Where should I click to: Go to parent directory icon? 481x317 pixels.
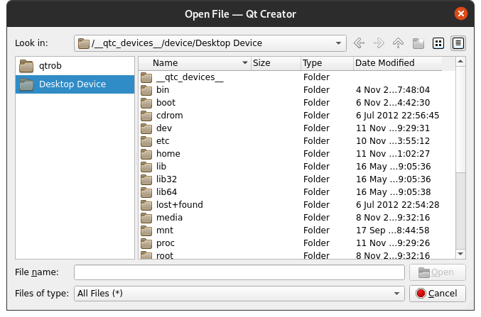[398, 43]
